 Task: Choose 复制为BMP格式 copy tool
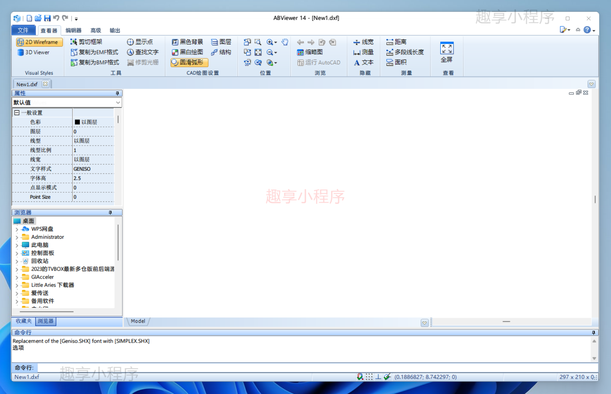coord(95,62)
